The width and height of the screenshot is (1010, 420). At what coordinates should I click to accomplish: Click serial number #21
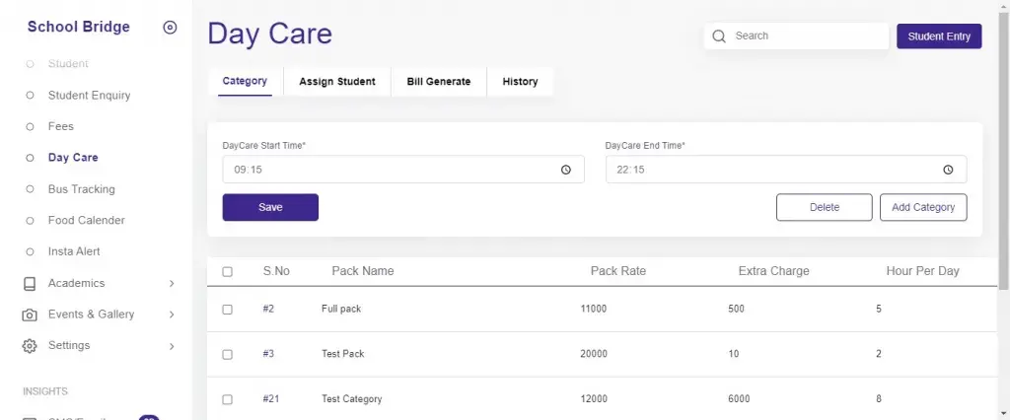271,399
